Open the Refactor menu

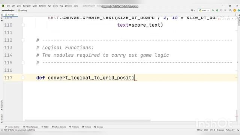click(42, 6)
